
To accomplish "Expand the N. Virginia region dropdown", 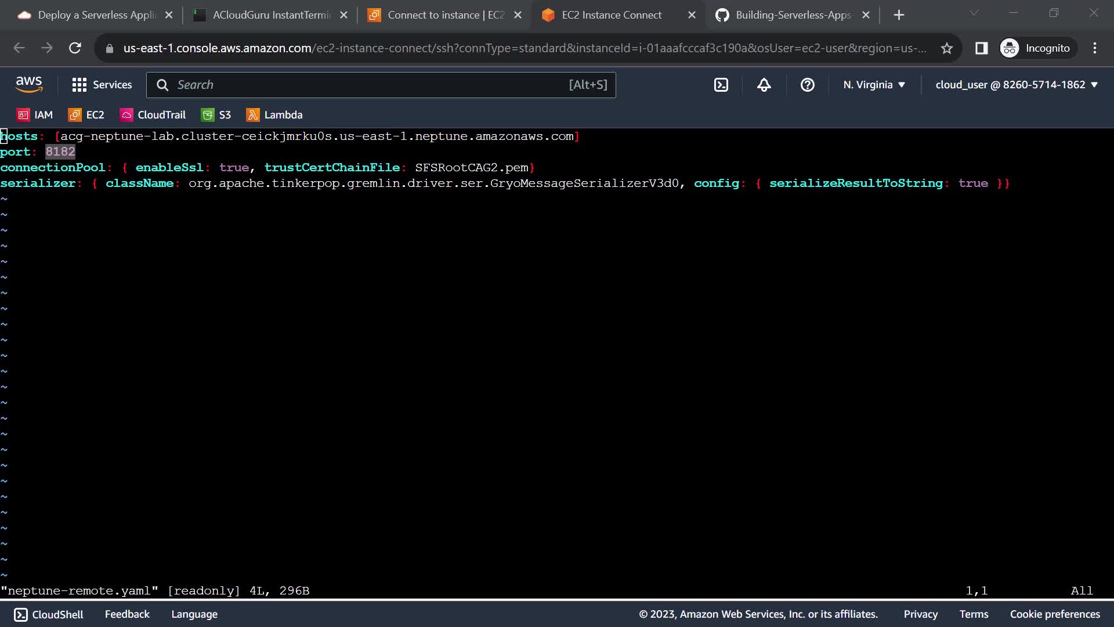I will (874, 85).
